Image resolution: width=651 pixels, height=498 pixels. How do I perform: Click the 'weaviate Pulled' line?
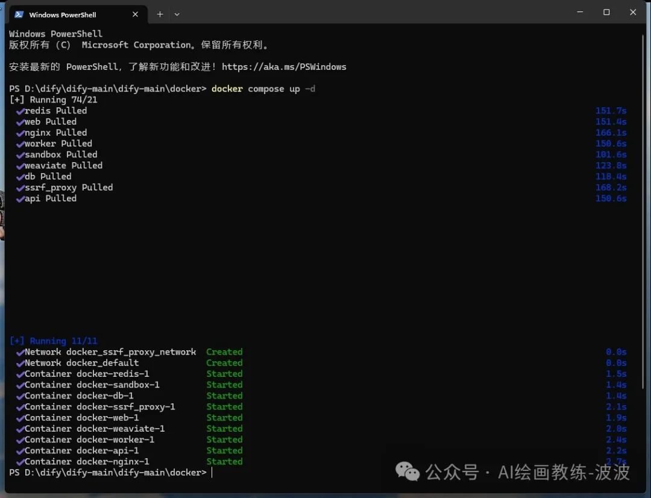(x=59, y=166)
